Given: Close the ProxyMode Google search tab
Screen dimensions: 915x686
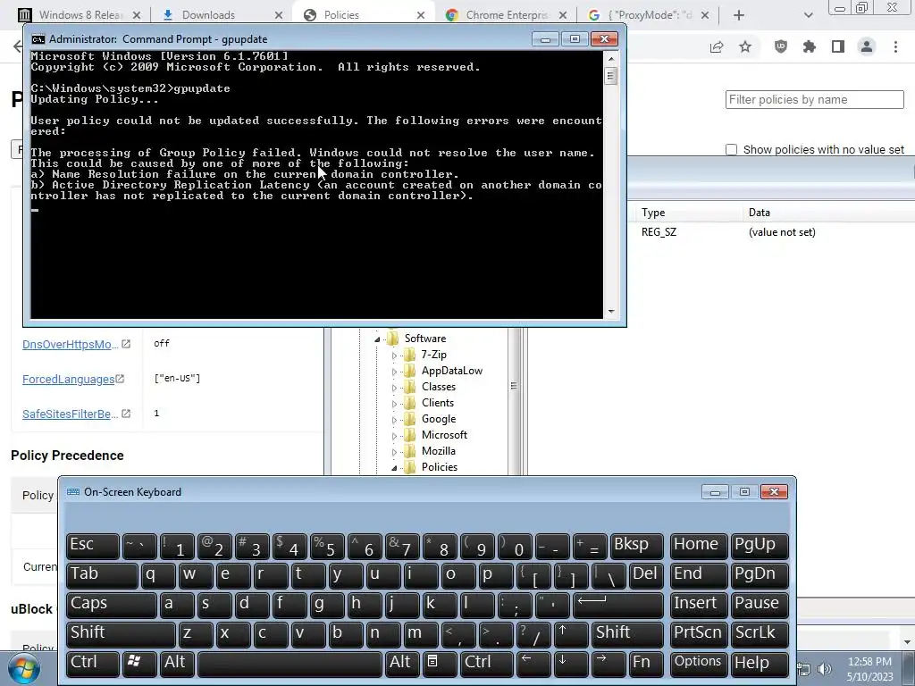Looking at the screenshot, I should tap(705, 15).
